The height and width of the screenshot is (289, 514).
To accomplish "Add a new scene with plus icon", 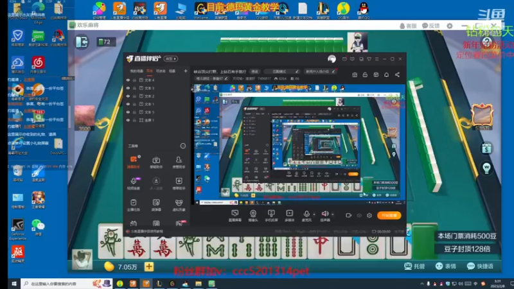I will coord(186,71).
